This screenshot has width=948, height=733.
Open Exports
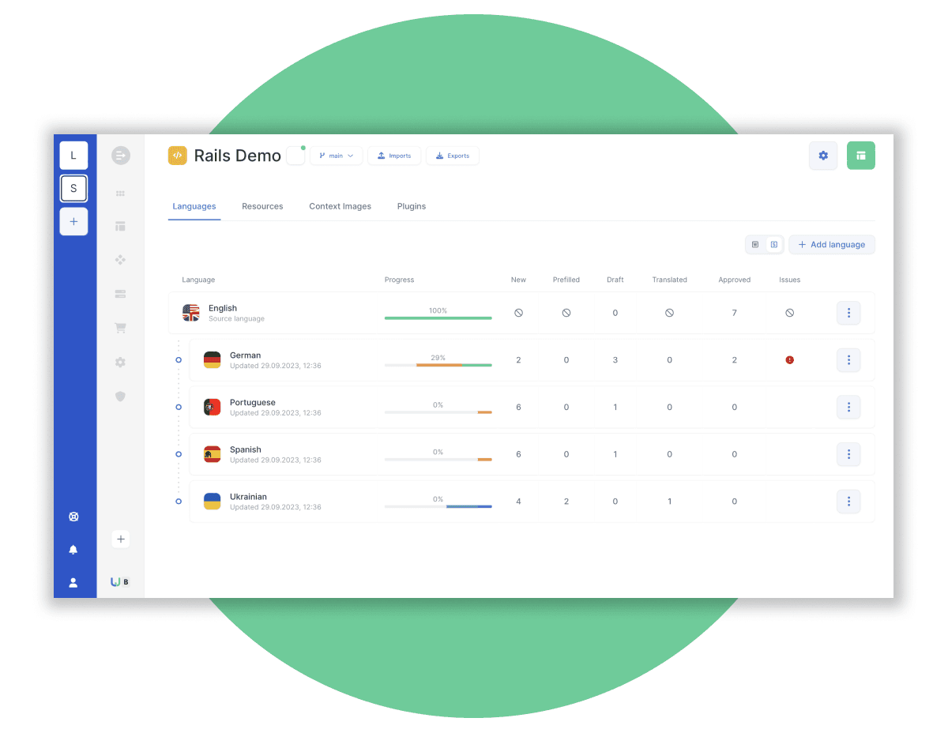point(453,156)
